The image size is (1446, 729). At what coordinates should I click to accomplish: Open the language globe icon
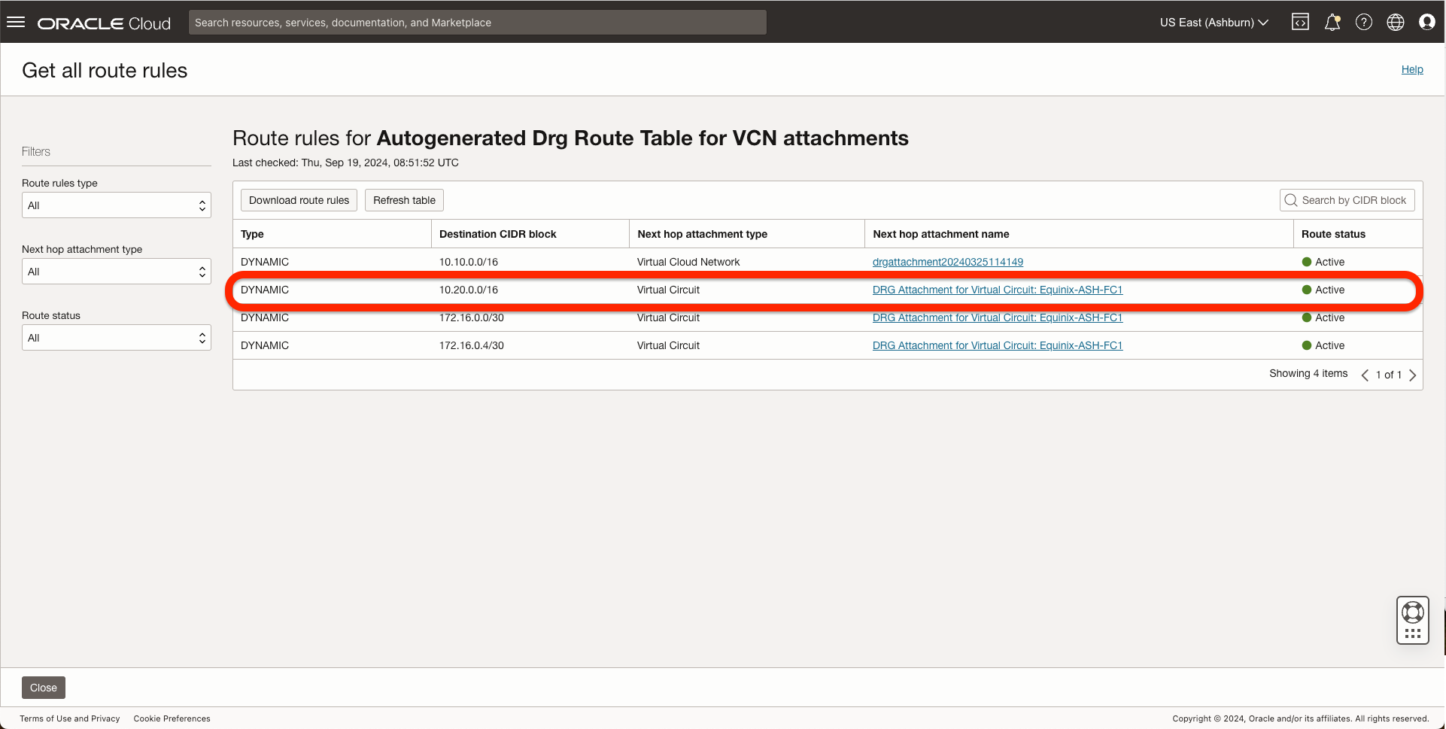1395,22
